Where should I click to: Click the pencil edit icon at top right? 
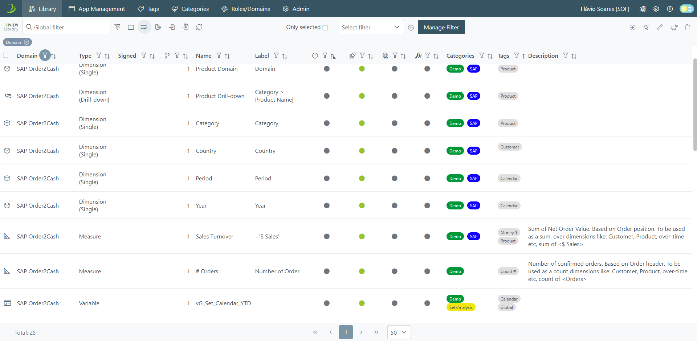pyautogui.click(x=660, y=27)
